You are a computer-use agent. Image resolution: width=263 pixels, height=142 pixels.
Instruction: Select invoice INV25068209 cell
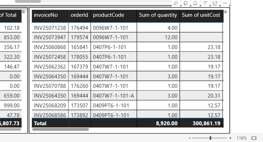pos(50,106)
